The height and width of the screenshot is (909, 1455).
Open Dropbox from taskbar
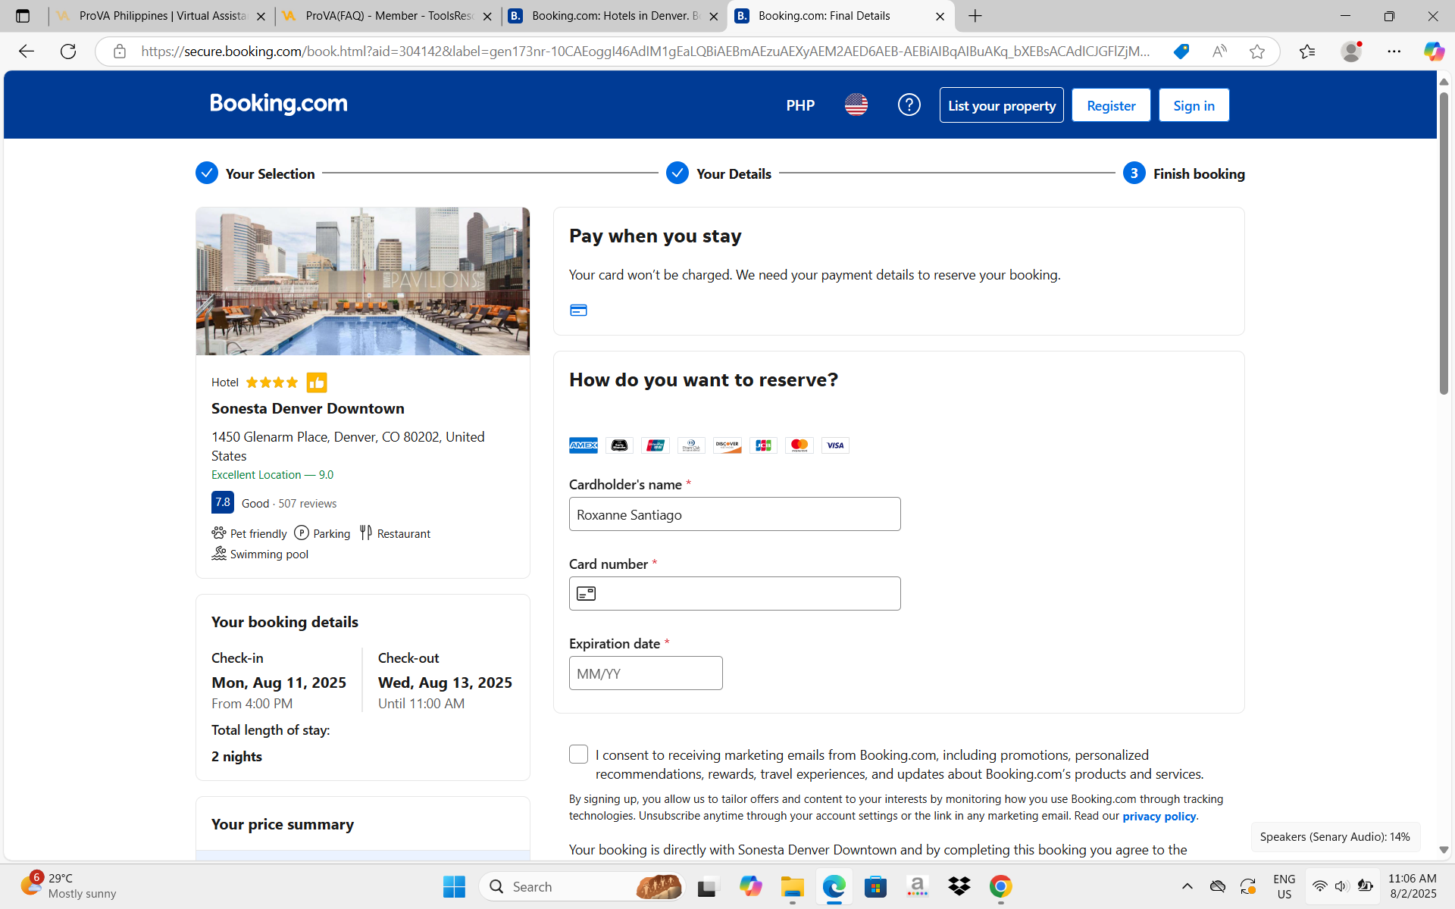click(959, 886)
